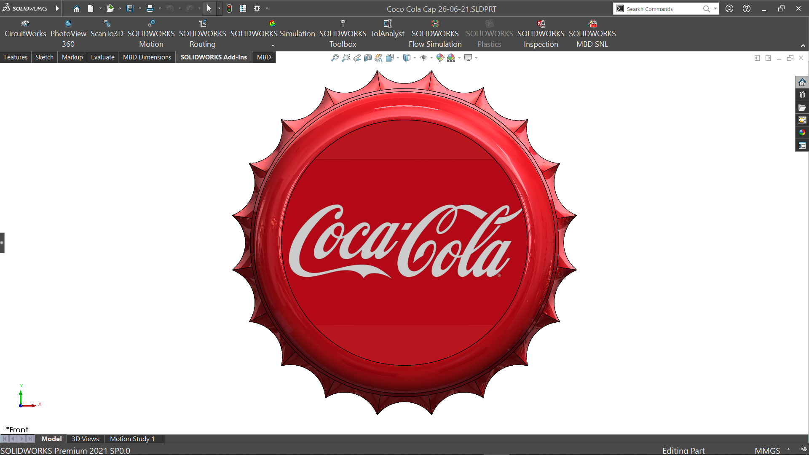Switch to the Sketch tab
This screenshot has width=809, height=455.
44,57
